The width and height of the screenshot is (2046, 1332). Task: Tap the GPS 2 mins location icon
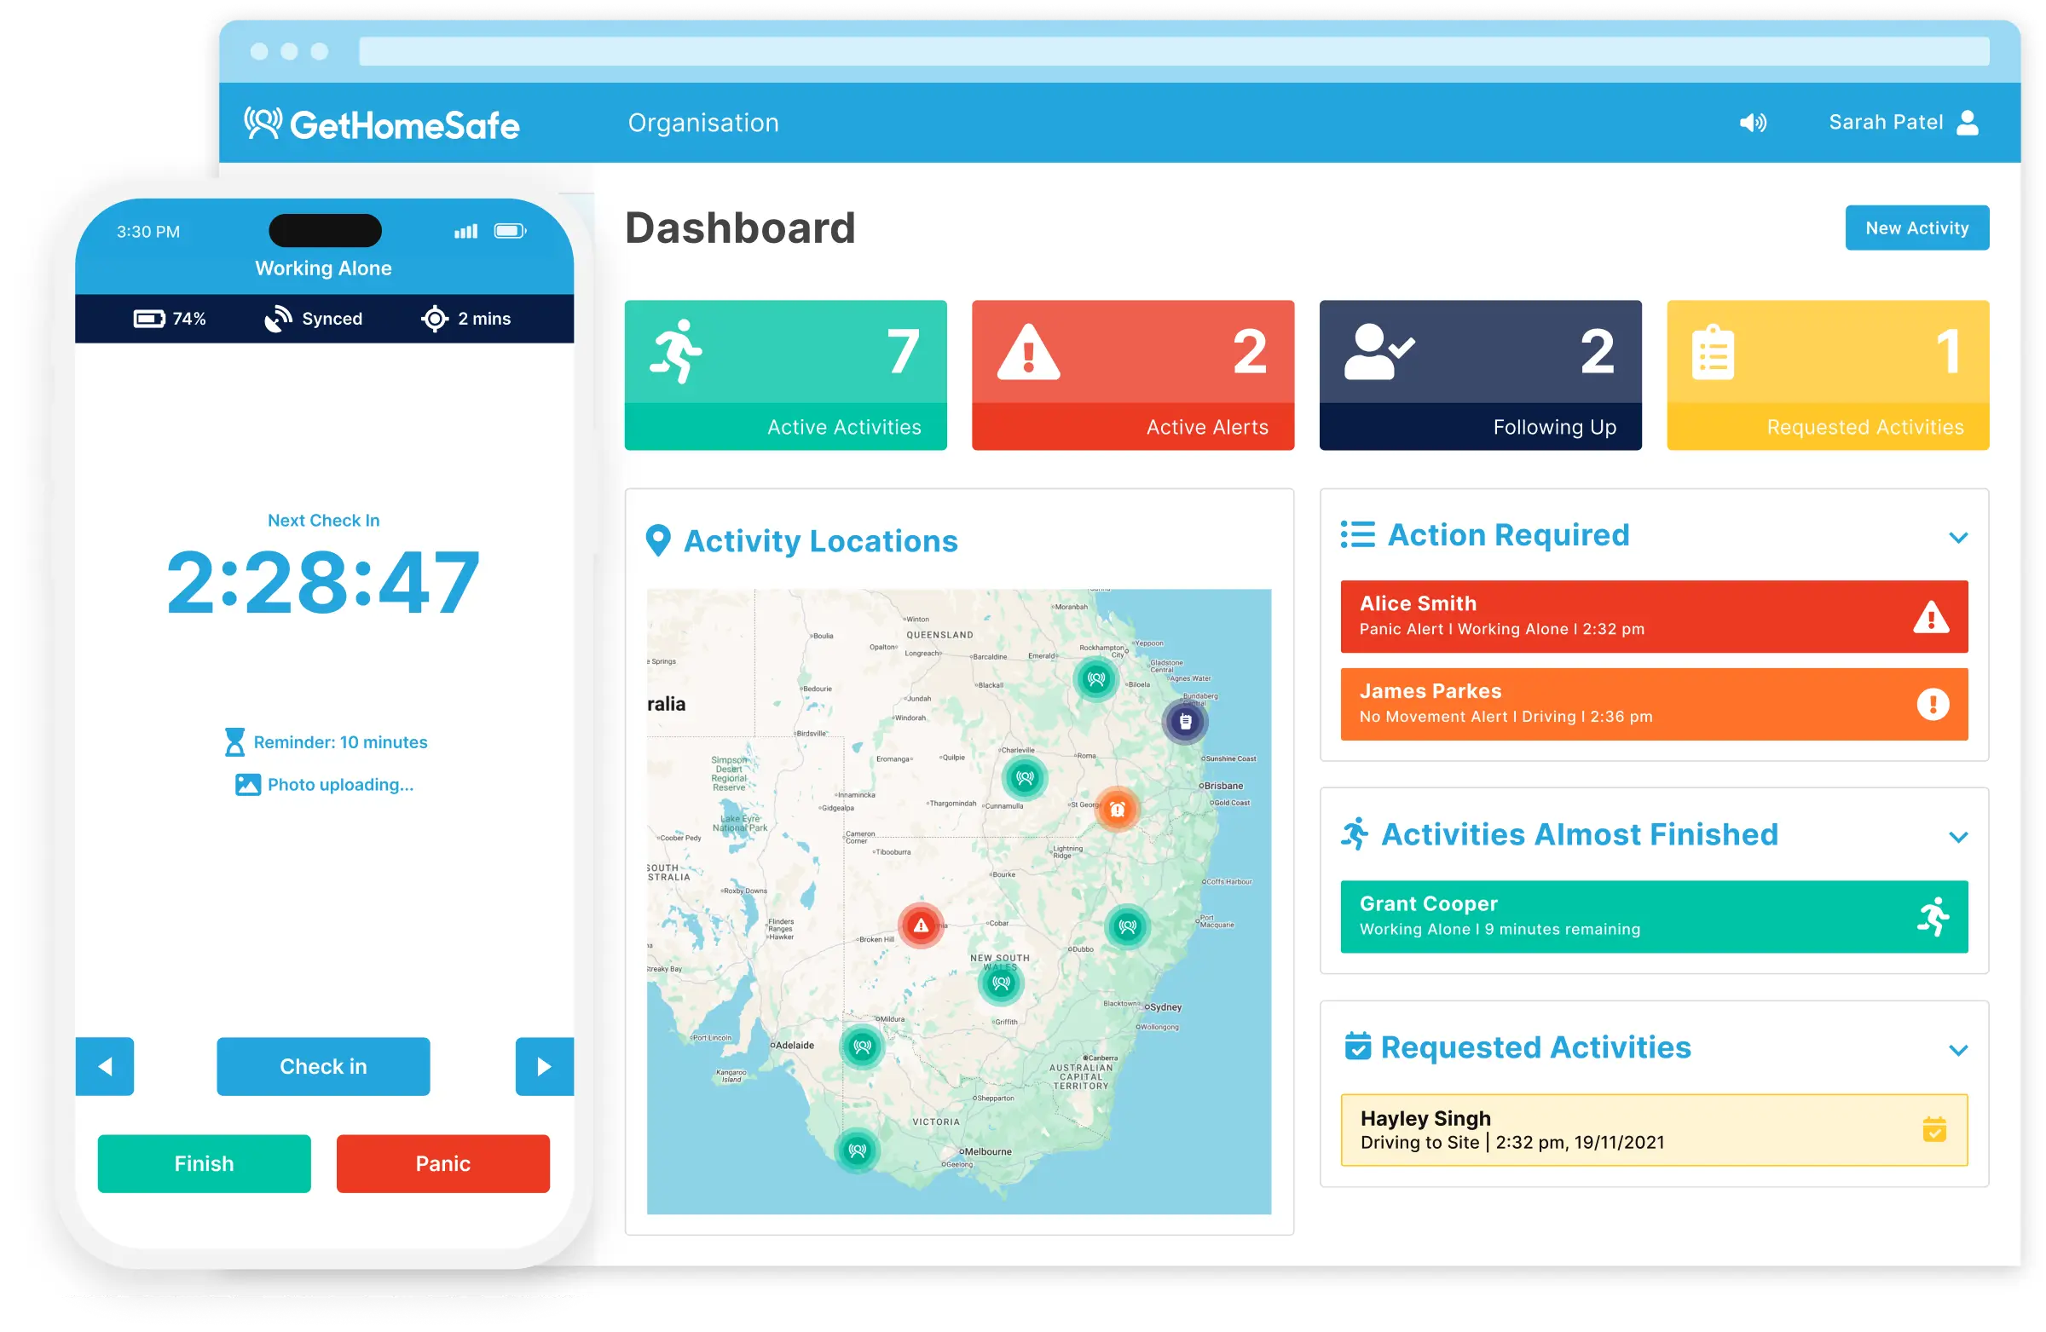tap(435, 319)
